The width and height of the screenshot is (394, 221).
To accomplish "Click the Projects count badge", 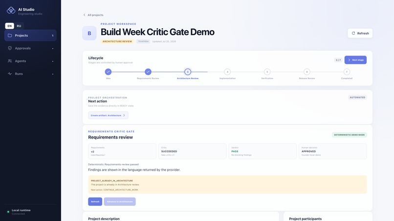I will tap(52, 36).
